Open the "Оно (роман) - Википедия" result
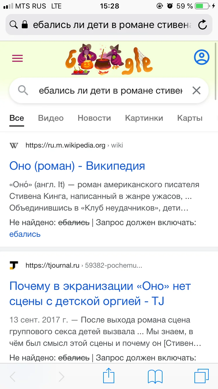Viewport: 218px width, 389px height. coord(77,166)
